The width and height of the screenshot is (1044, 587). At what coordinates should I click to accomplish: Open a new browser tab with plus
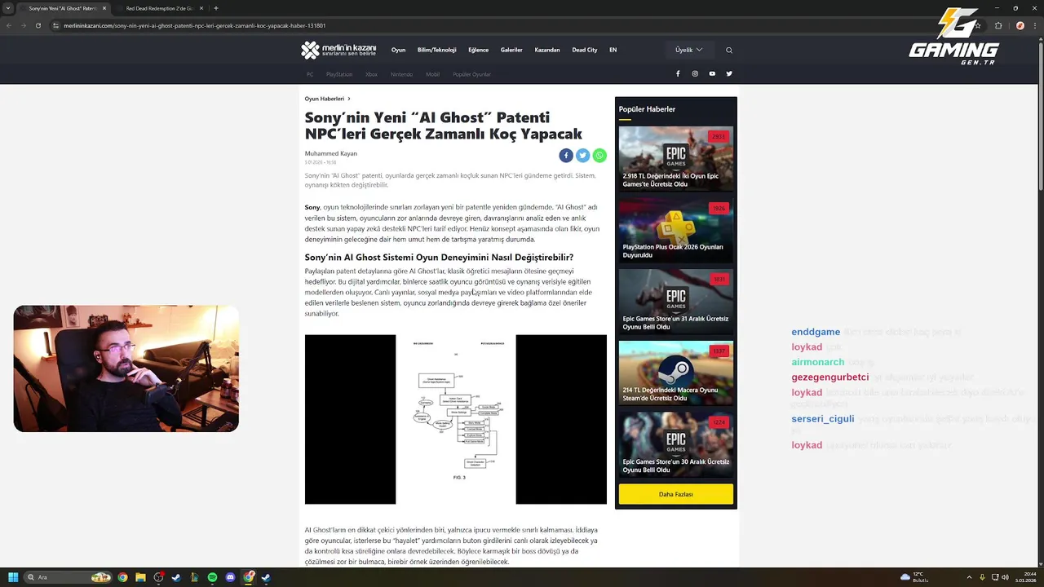[x=215, y=8]
